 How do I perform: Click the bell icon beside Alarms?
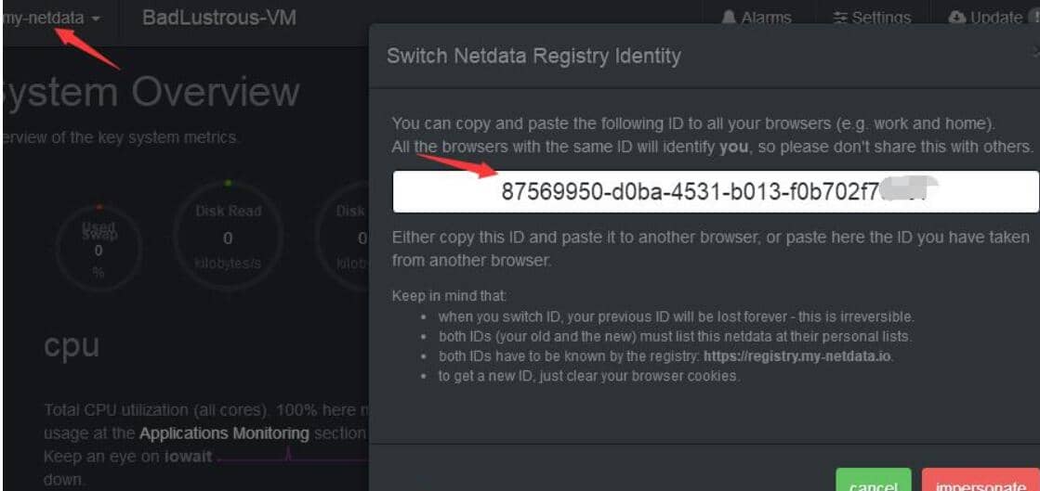[729, 18]
